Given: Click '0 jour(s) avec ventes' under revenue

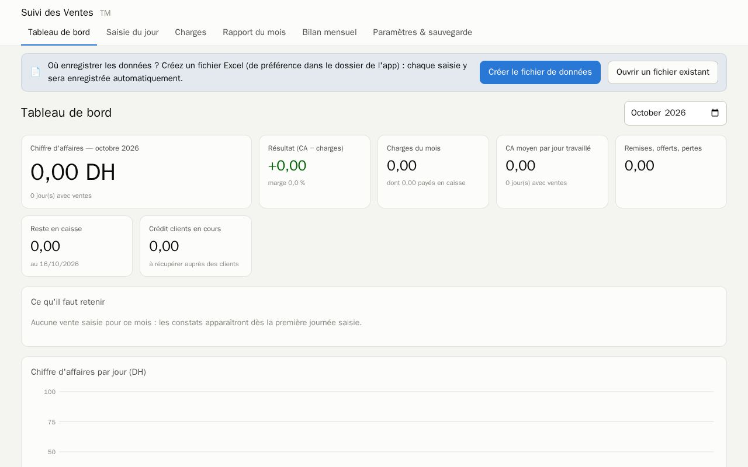Looking at the screenshot, I should click(x=61, y=196).
